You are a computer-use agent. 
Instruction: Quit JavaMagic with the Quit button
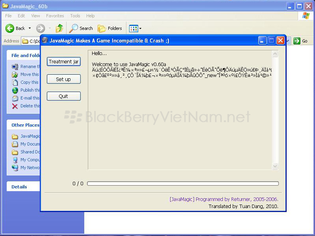click(x=64, y=96)
